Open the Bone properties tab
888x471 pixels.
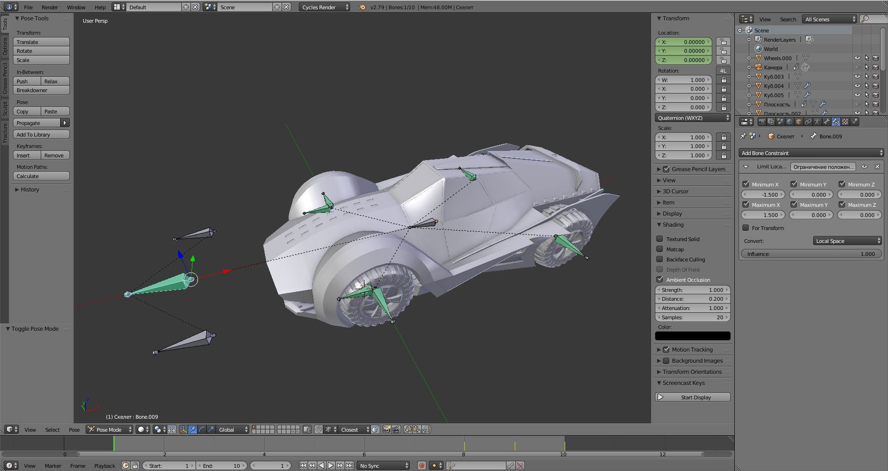pos(826,122)
